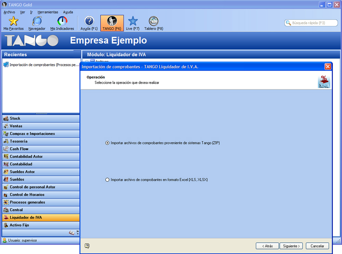Click the Usuario: supervisor status entry
Screen dimensions: 342x254
[19, 240]
